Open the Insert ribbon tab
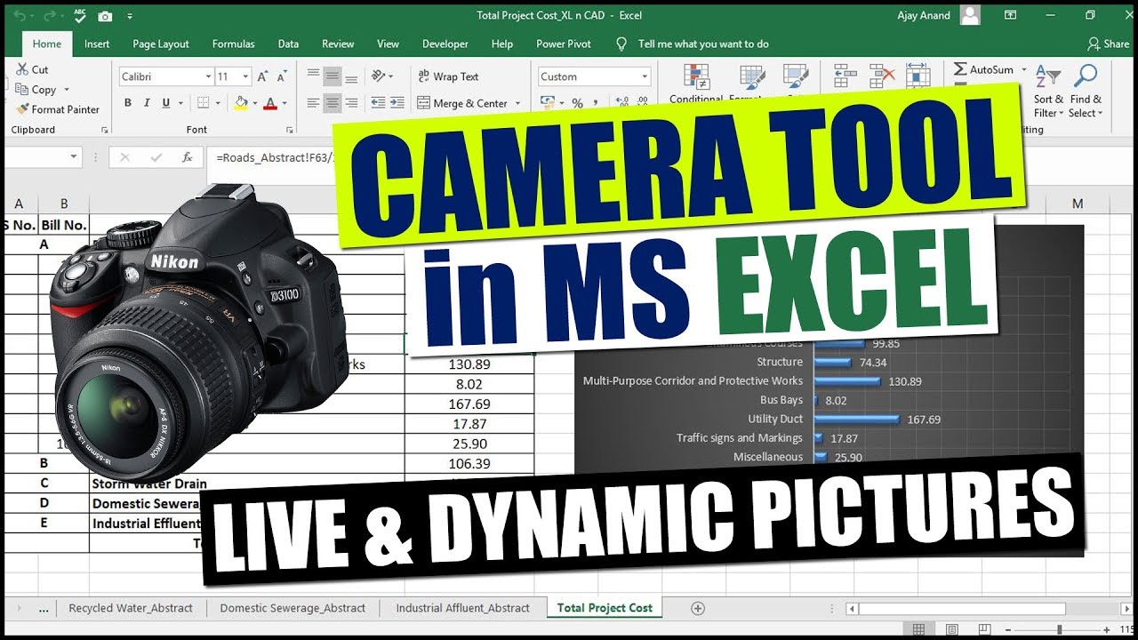 tap(97, 44)
